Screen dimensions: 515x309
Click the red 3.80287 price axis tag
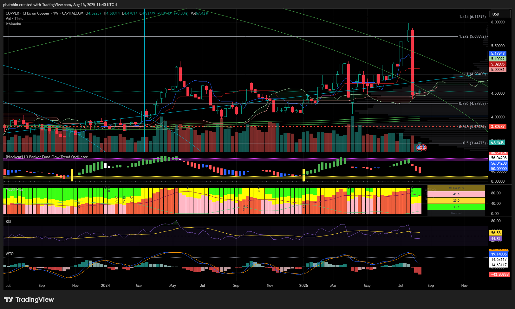point(498,127)
